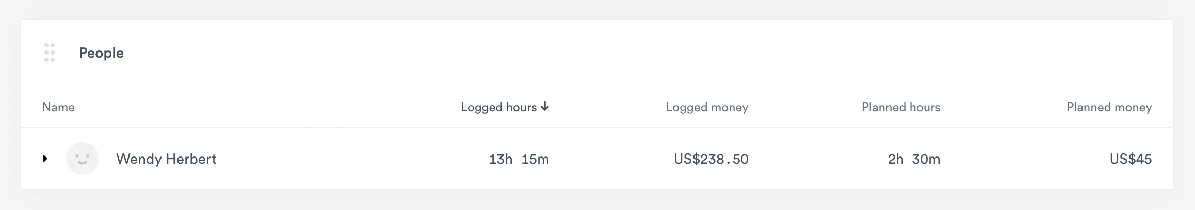Select the US$238.50 logged money value
Viewport: 1195px width, 210px height.
[x=710, y=159]
